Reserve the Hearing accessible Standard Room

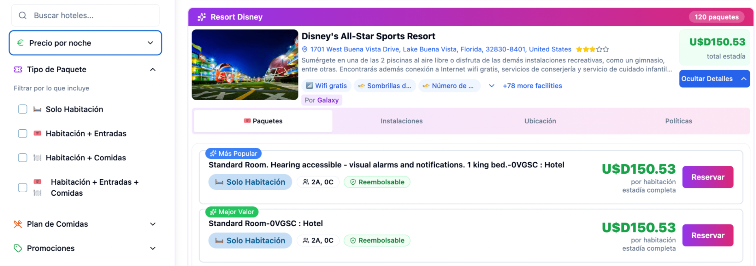[x=708, y=177]
